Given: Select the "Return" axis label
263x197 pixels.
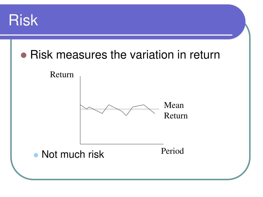Looking at the screenshot, I should [62, 75].
